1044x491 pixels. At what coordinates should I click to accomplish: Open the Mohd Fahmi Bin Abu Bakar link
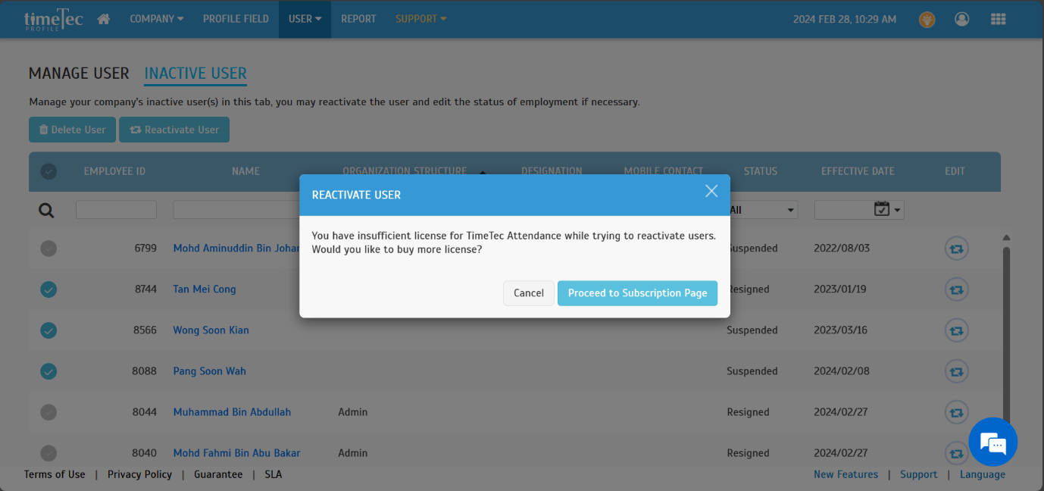click(x=236, y=453)
